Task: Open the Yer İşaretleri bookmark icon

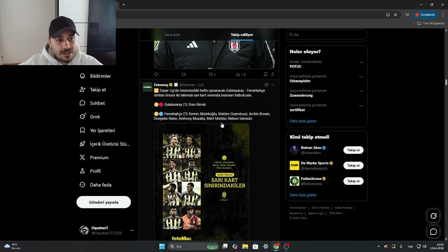Action: click(x=83, y=130)
